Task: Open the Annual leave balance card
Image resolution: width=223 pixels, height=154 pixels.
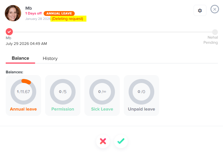Action: [x=23, y=95]
